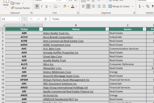Select row 11 header
The height and width of the screenshot is (103, 154).
click(3, 68)
